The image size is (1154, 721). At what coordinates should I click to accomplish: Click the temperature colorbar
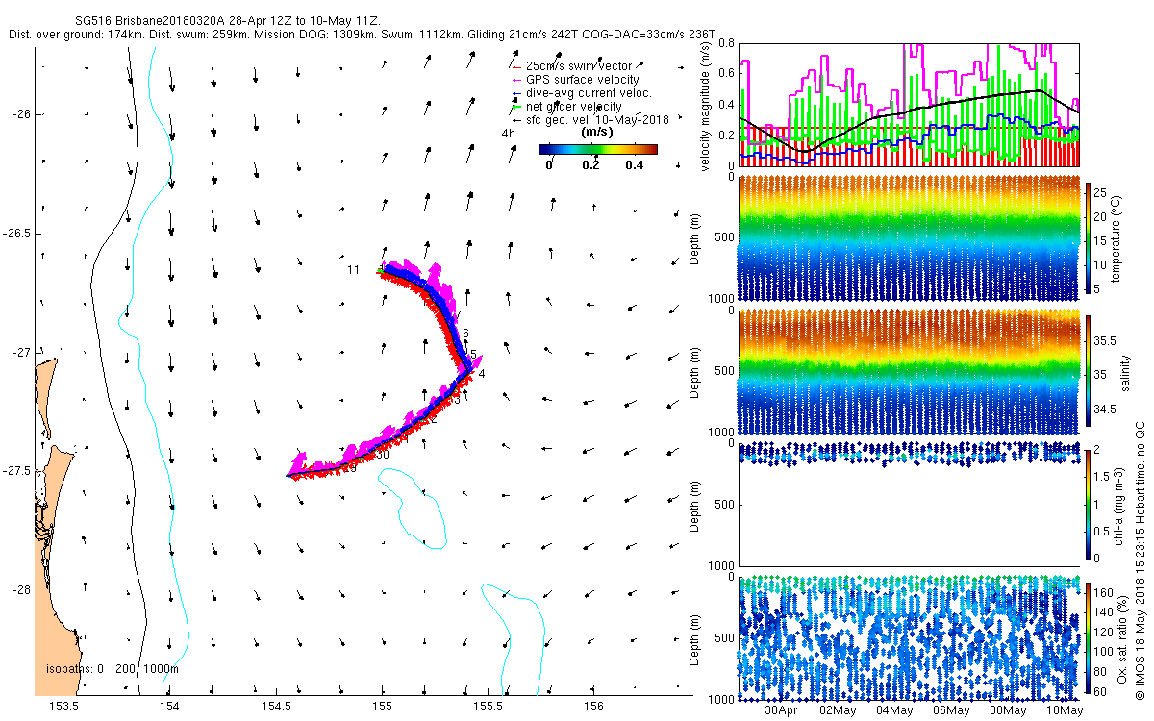pyautogui.click(x=1090, y=238)
